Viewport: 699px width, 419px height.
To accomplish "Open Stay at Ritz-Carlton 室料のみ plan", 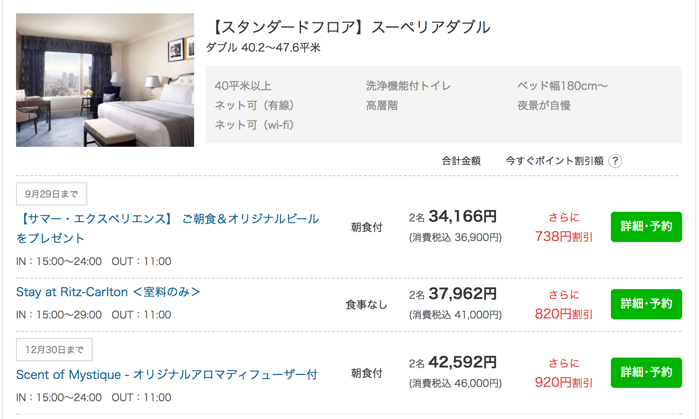I will [108, 292].
